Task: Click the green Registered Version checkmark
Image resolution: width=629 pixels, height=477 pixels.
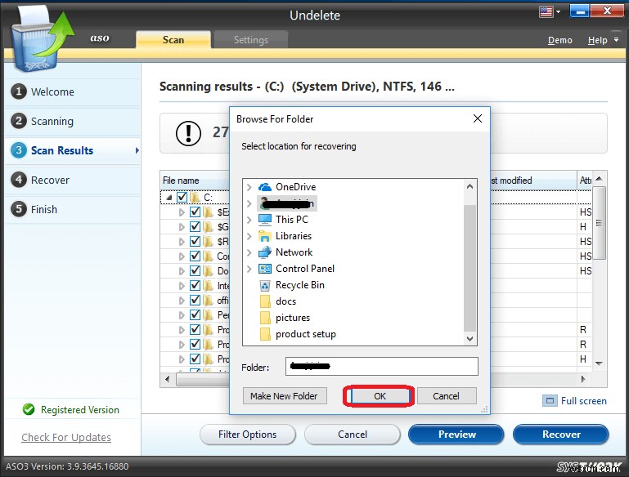Action: [29, 409]
